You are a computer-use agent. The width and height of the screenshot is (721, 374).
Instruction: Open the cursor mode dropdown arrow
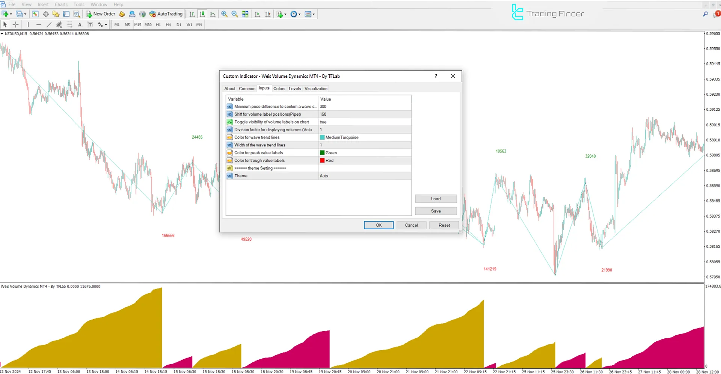[106, 24]
